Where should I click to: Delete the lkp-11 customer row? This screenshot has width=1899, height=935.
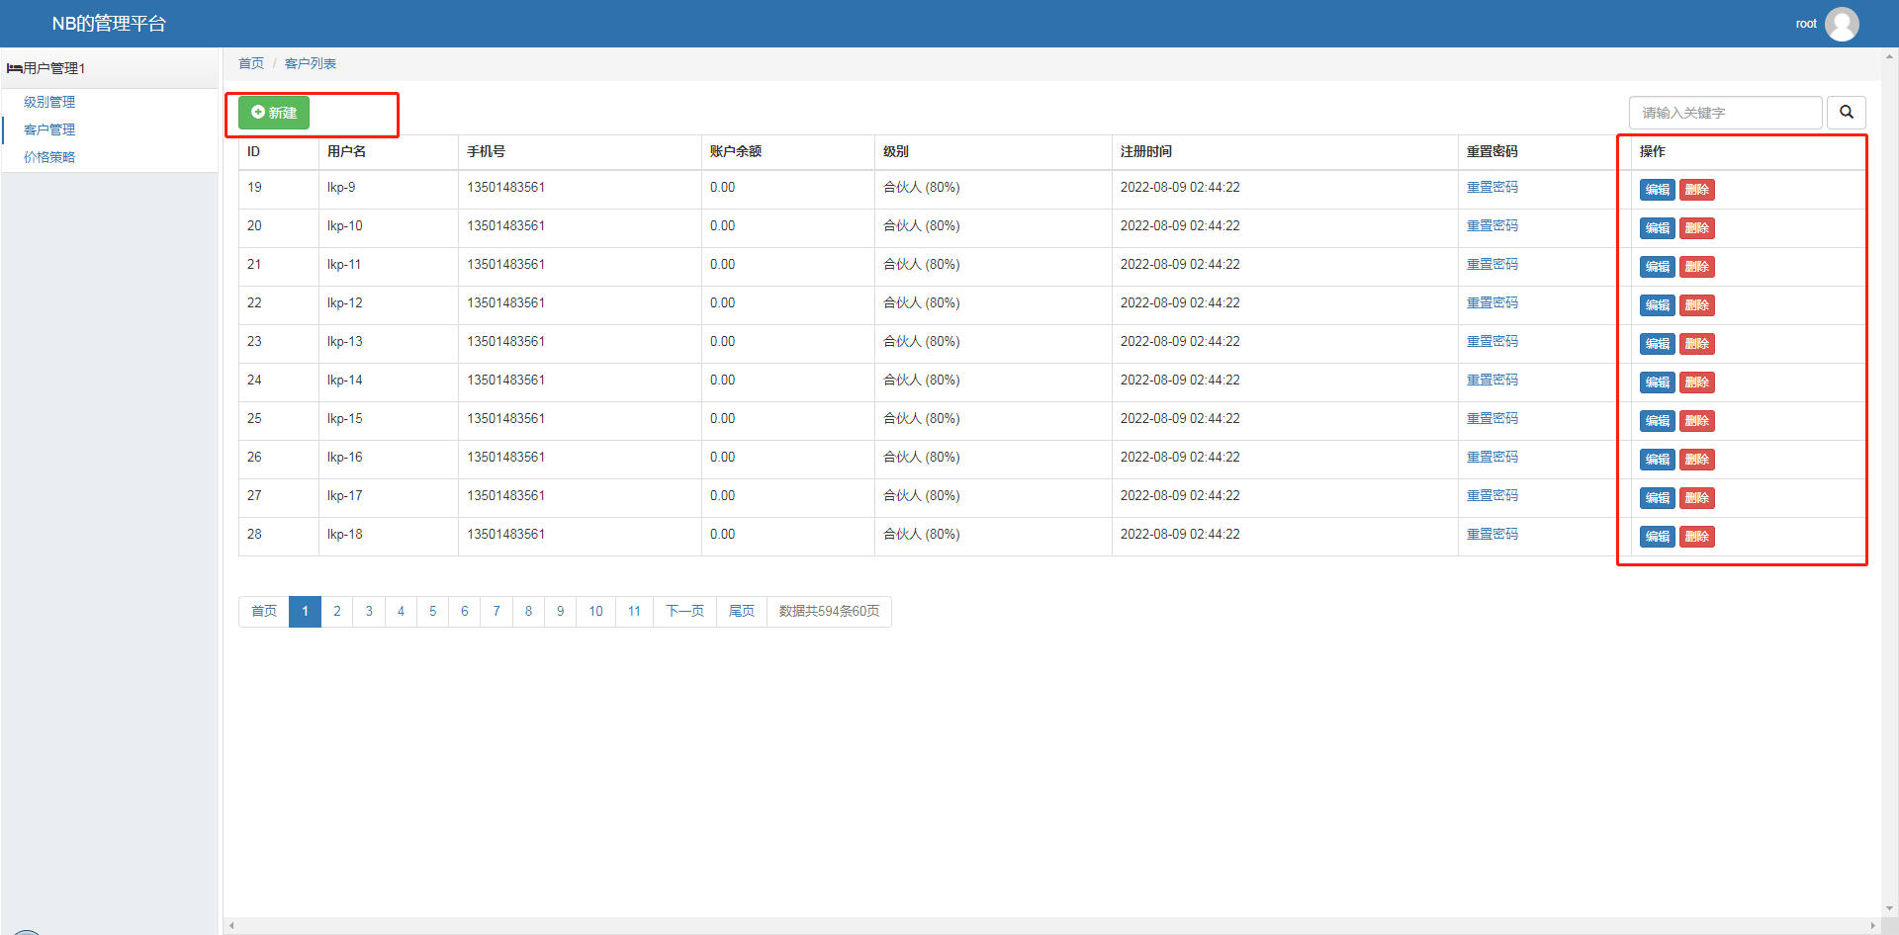tap(1697, 267)
